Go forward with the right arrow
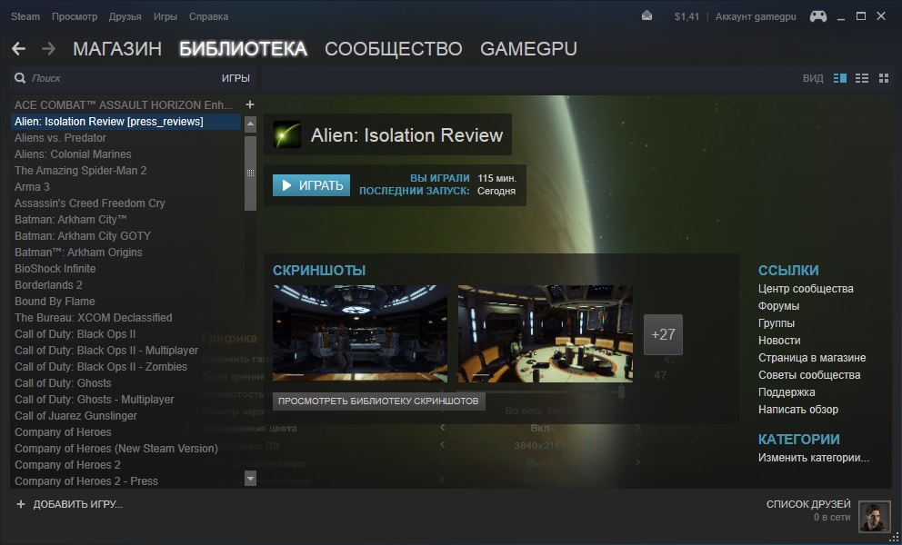The height and width of the screenshot is (545, 902). click(48, 49)
